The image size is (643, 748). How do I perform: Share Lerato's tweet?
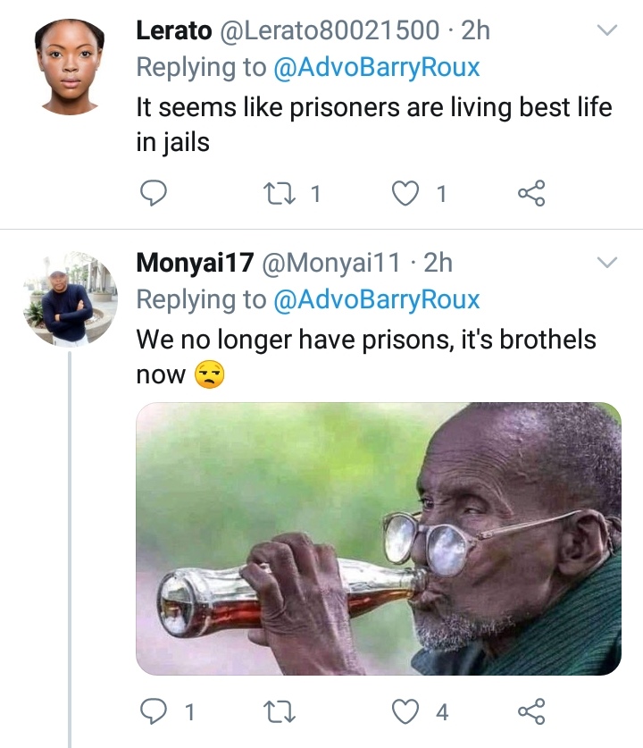[531, 193]
